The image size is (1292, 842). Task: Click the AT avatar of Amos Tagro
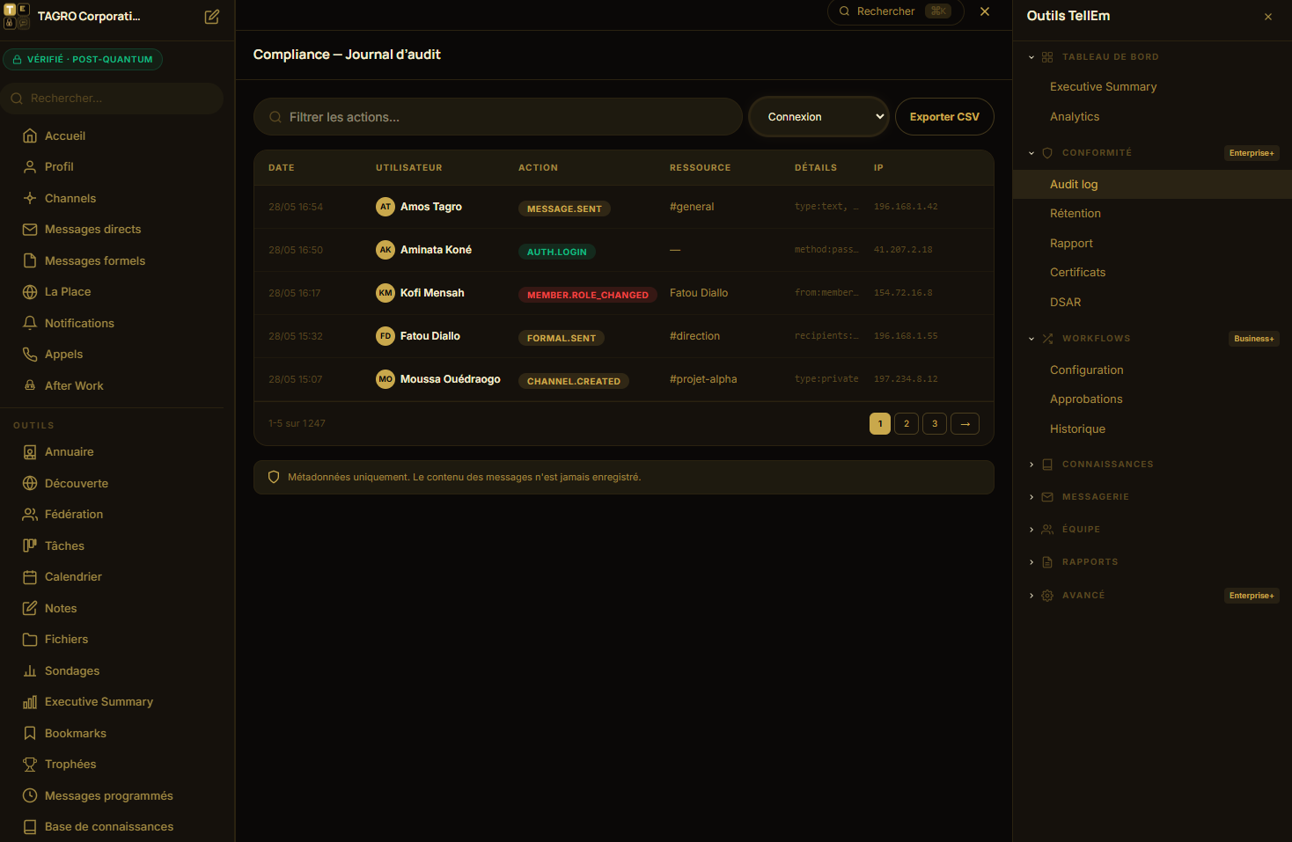(385, 207)
